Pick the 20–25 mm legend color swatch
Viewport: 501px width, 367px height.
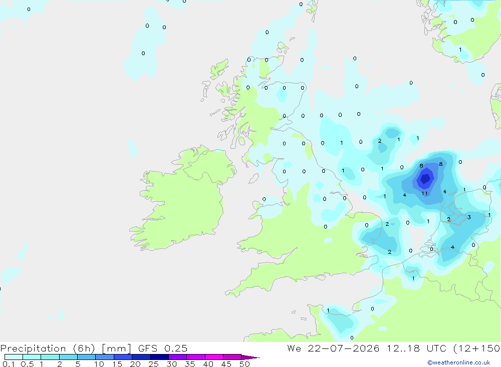click(141, 357)
